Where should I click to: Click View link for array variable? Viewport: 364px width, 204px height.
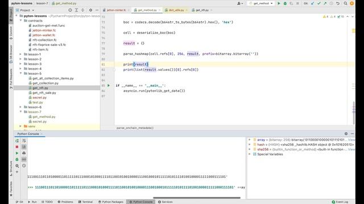[351, 140]
